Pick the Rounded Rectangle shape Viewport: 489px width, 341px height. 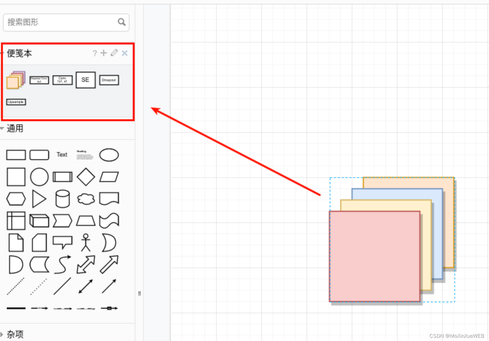[39, 155]
